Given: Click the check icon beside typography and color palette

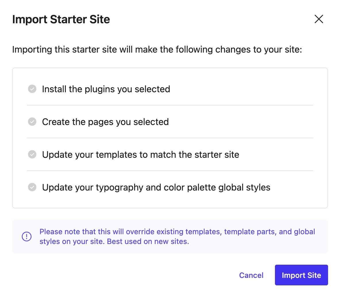Looking at the screenshot, I should pos(32,187).
